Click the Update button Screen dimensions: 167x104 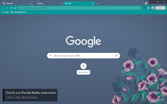(159, 8)
